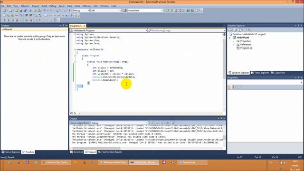Click the Paste icon in toolbar
The height and width of the screenshot is (171, 304).
(39, 10)
